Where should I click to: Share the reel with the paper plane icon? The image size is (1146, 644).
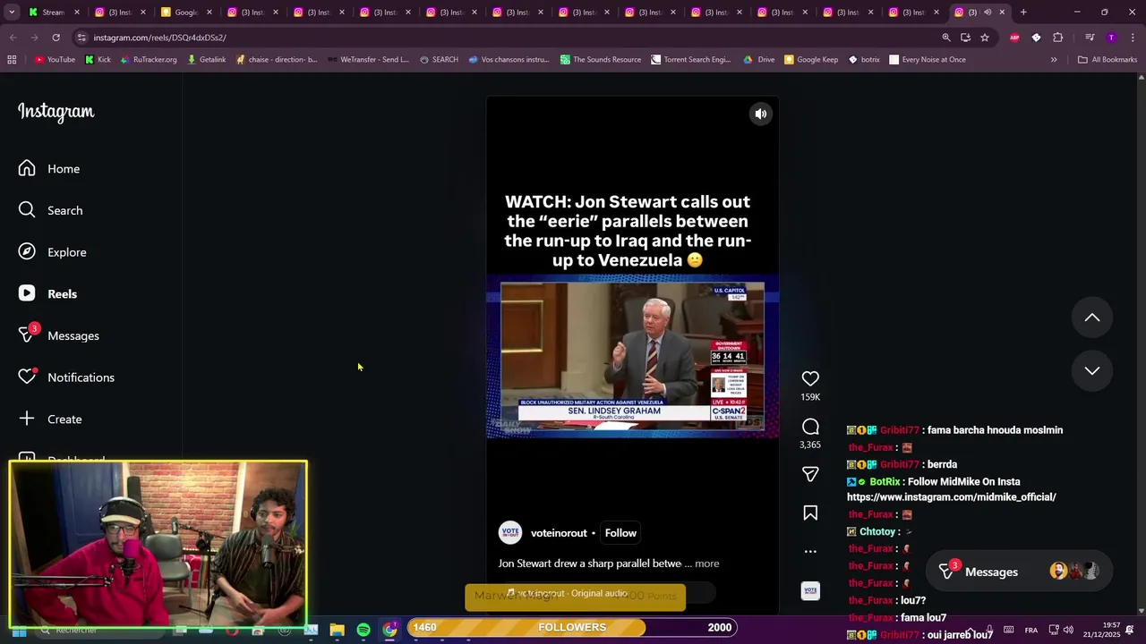(810, 474)
